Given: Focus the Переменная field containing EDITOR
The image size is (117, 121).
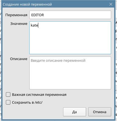Looking at the screenshot, I should pos(70,15).
